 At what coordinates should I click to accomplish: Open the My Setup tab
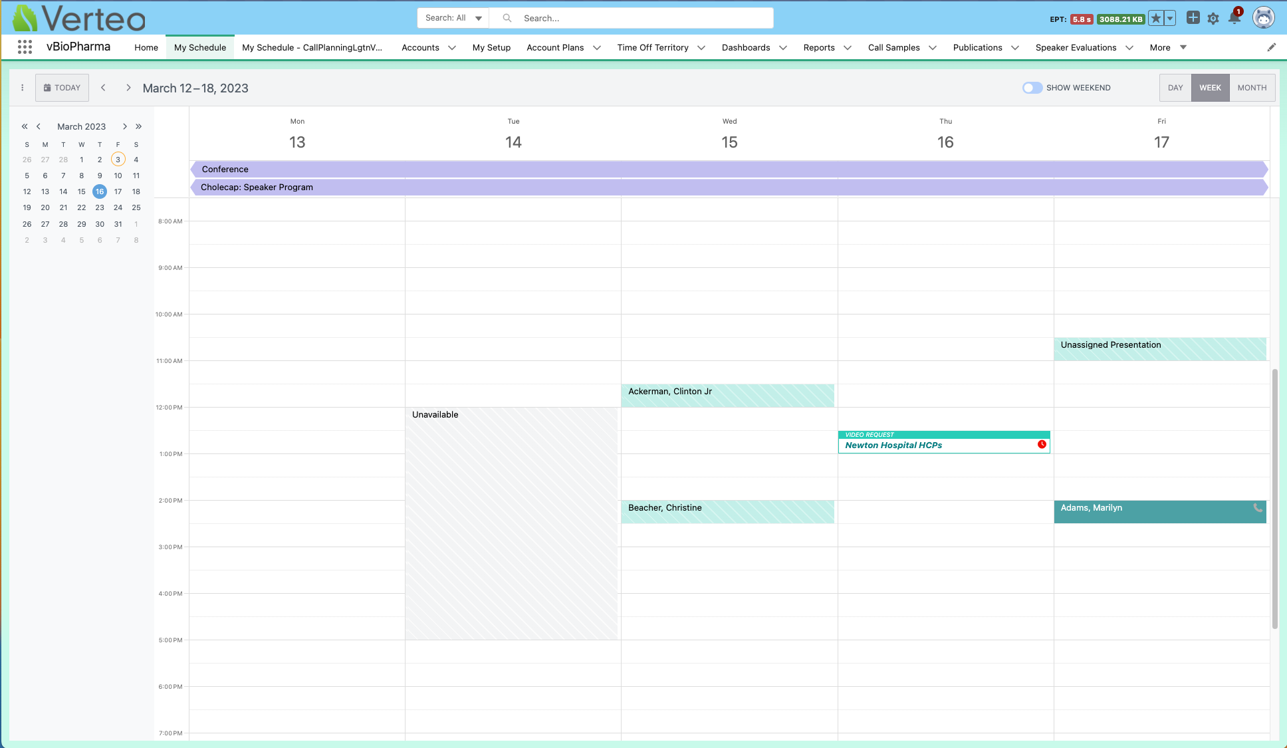click(x=491, y=48)
